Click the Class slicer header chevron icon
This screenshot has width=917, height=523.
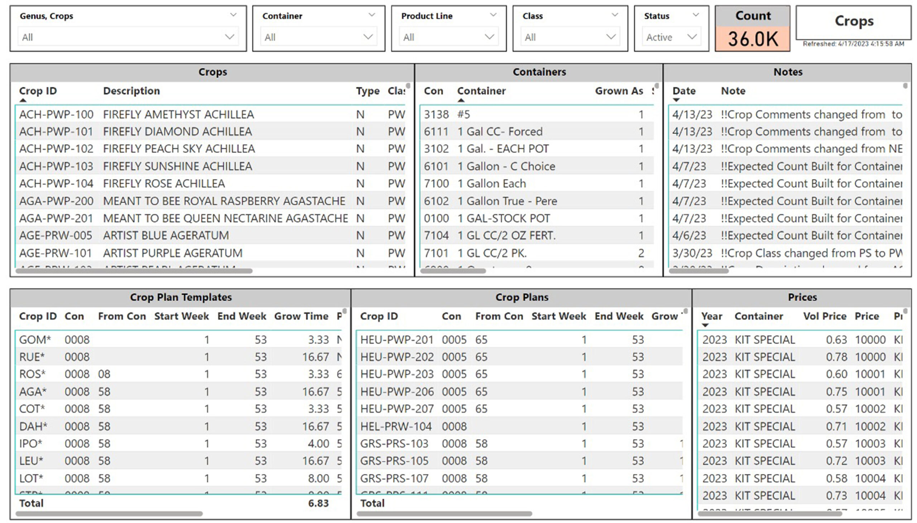pos(615,15)
